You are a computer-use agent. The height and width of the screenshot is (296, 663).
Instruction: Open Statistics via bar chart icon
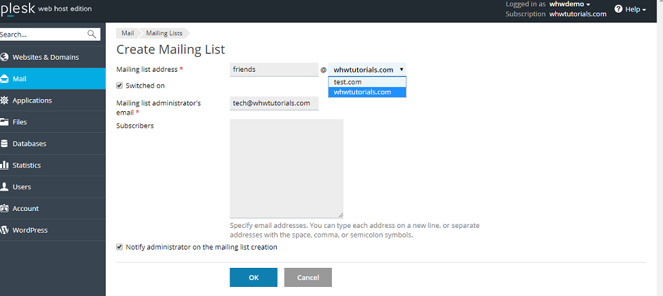(x=5, y=166)
